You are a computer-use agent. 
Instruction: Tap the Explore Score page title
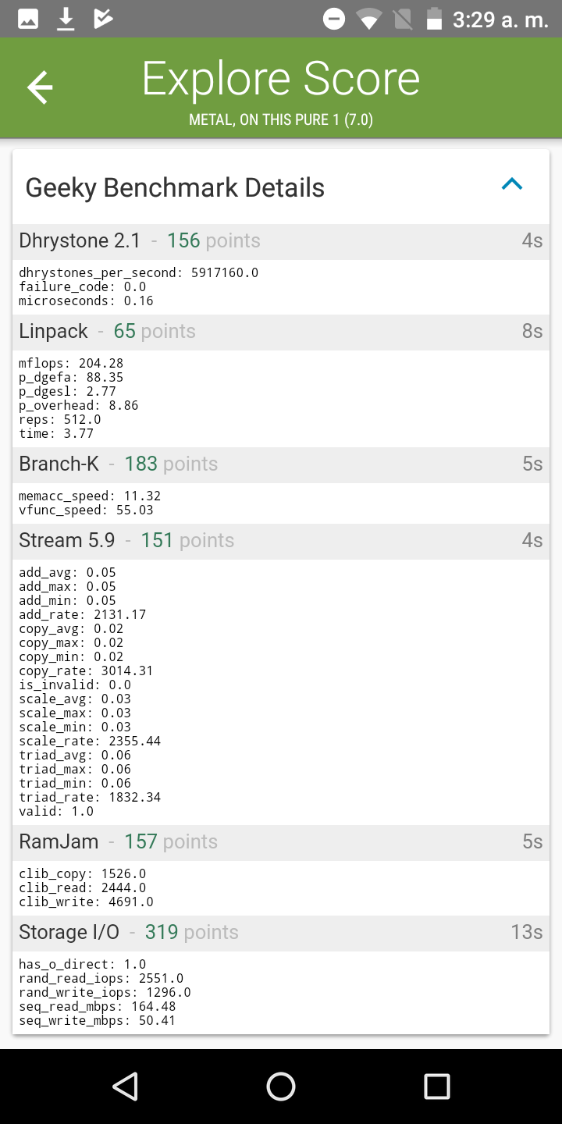click(x=281, y=79)
